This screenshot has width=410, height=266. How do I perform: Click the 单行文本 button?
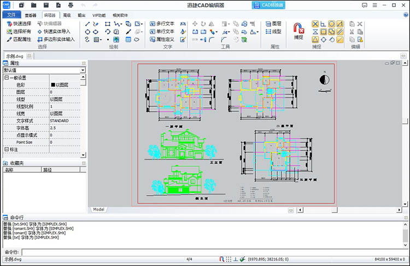pyautogui.click(x=162, y=32)
